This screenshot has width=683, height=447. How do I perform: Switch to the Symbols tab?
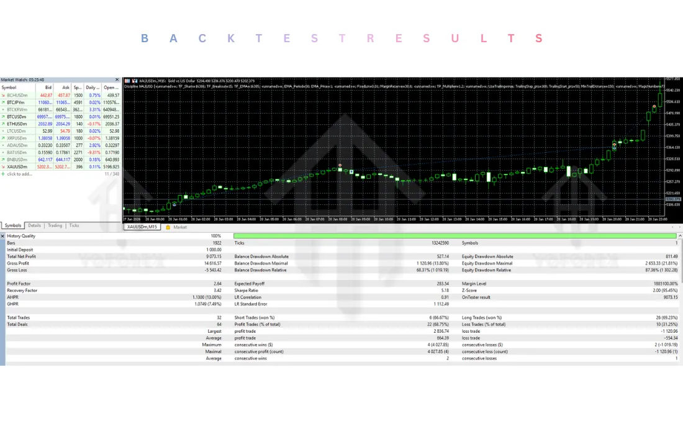click(12, 225)
